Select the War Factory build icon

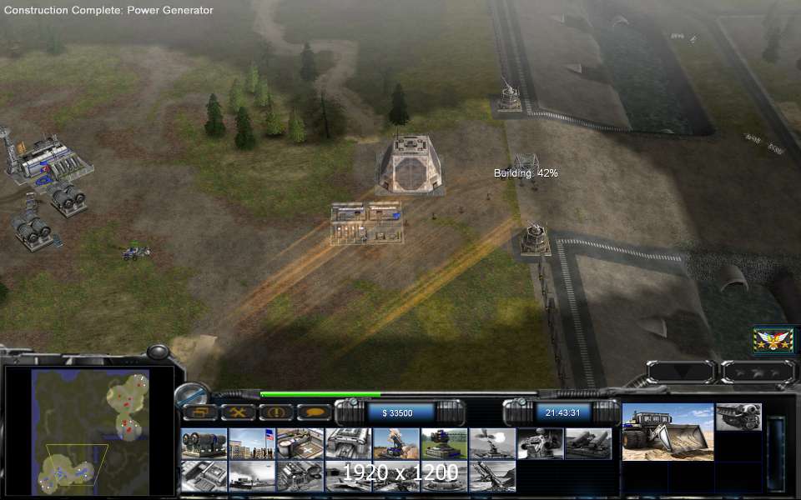click(x=347, y=443)
